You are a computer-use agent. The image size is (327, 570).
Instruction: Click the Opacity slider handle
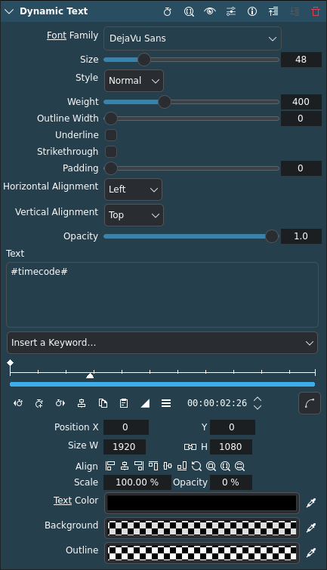[x=272, y=236]
